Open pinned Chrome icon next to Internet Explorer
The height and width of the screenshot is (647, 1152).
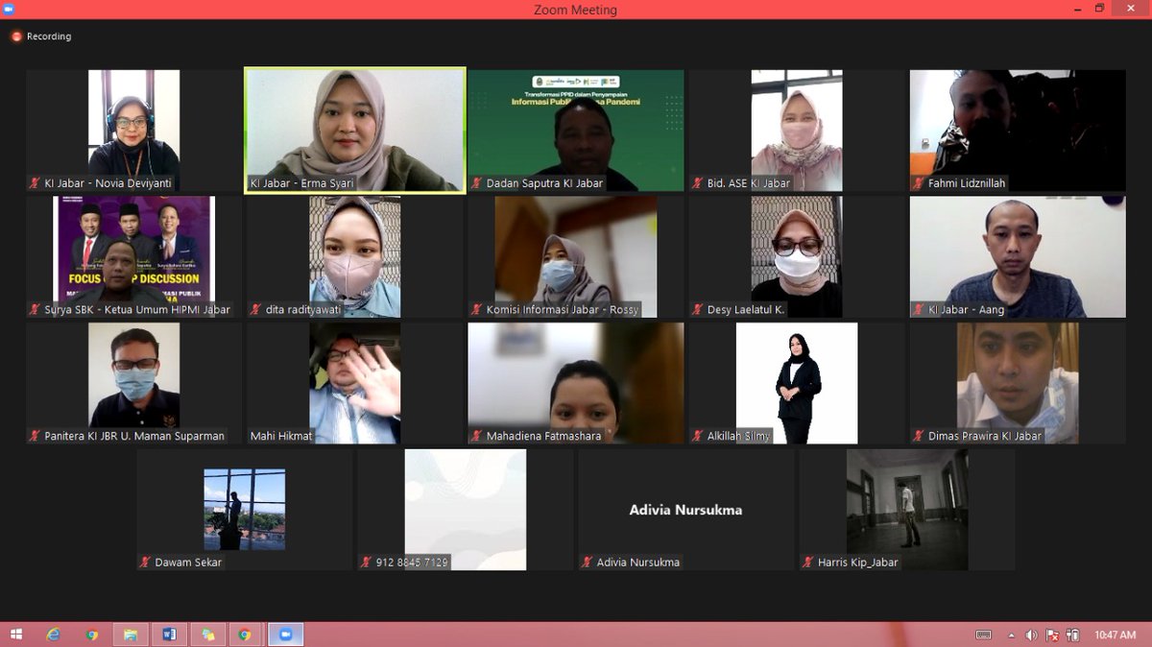92,635
